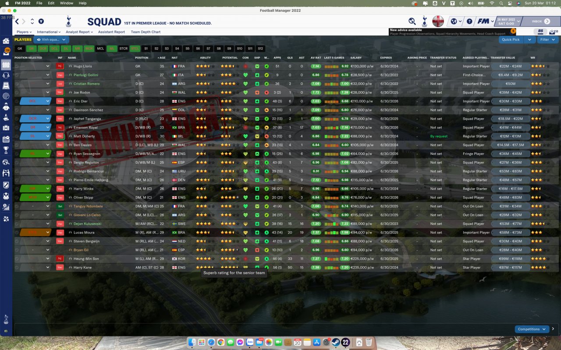This screenshot has height=350, width=561.
Task: Open the Club Vision sidebar icon
Action: [x=6, y=196]
